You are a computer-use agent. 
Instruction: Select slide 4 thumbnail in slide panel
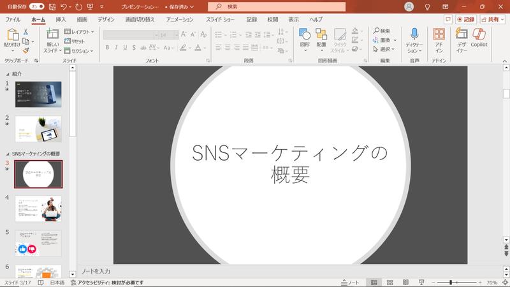[38, 208]
